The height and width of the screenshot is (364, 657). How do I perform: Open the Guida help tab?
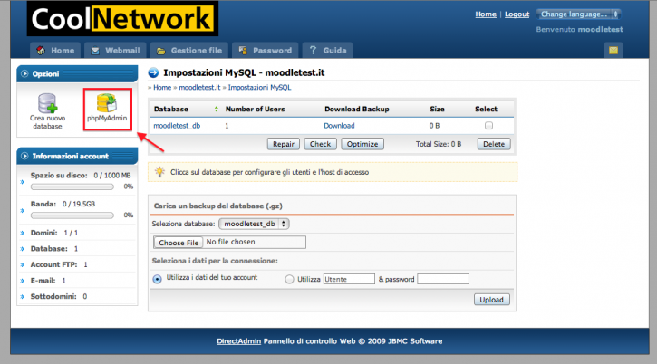tap(328, 51)
